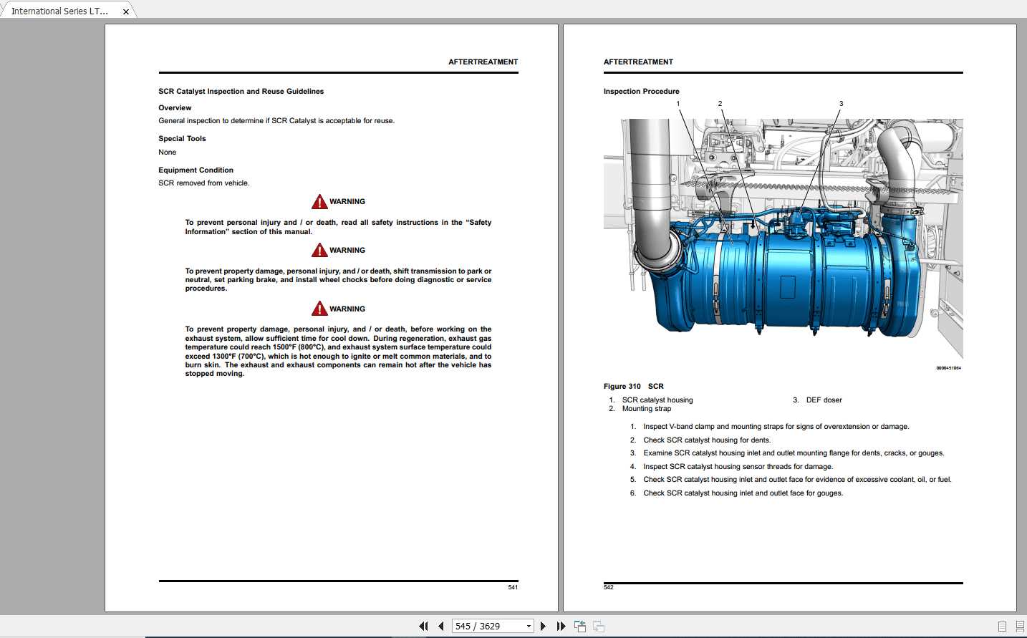Screen dimensions: 1027x638
Task: Click the 'Overview' heading
Action: 175,108
